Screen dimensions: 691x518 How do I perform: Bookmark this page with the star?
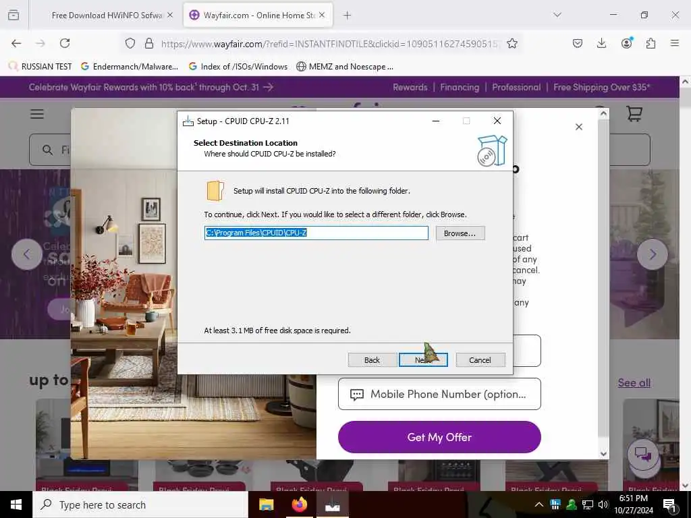[x=512, y=43]
